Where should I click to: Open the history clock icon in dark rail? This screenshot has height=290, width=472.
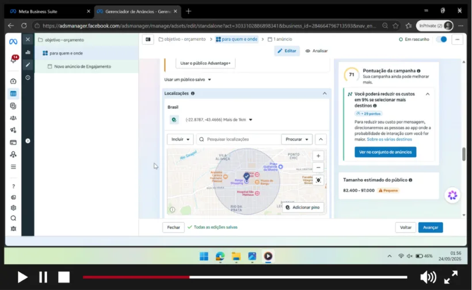(x=28, y=78)
